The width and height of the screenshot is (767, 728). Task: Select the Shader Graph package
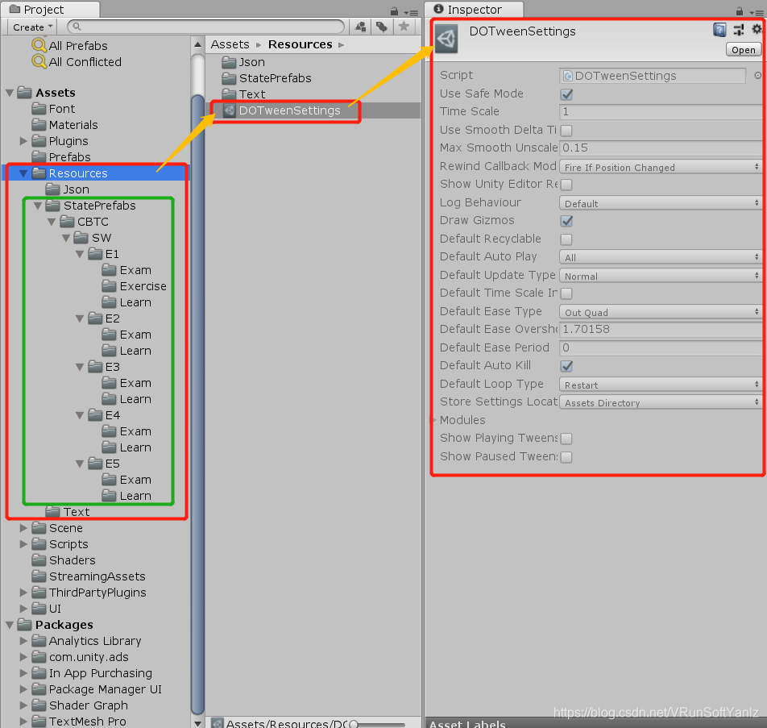tap(88, 705)
